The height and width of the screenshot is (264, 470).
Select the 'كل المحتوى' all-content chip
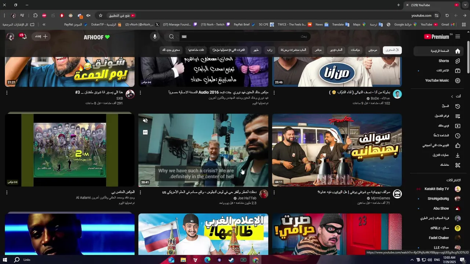(392, 50)
